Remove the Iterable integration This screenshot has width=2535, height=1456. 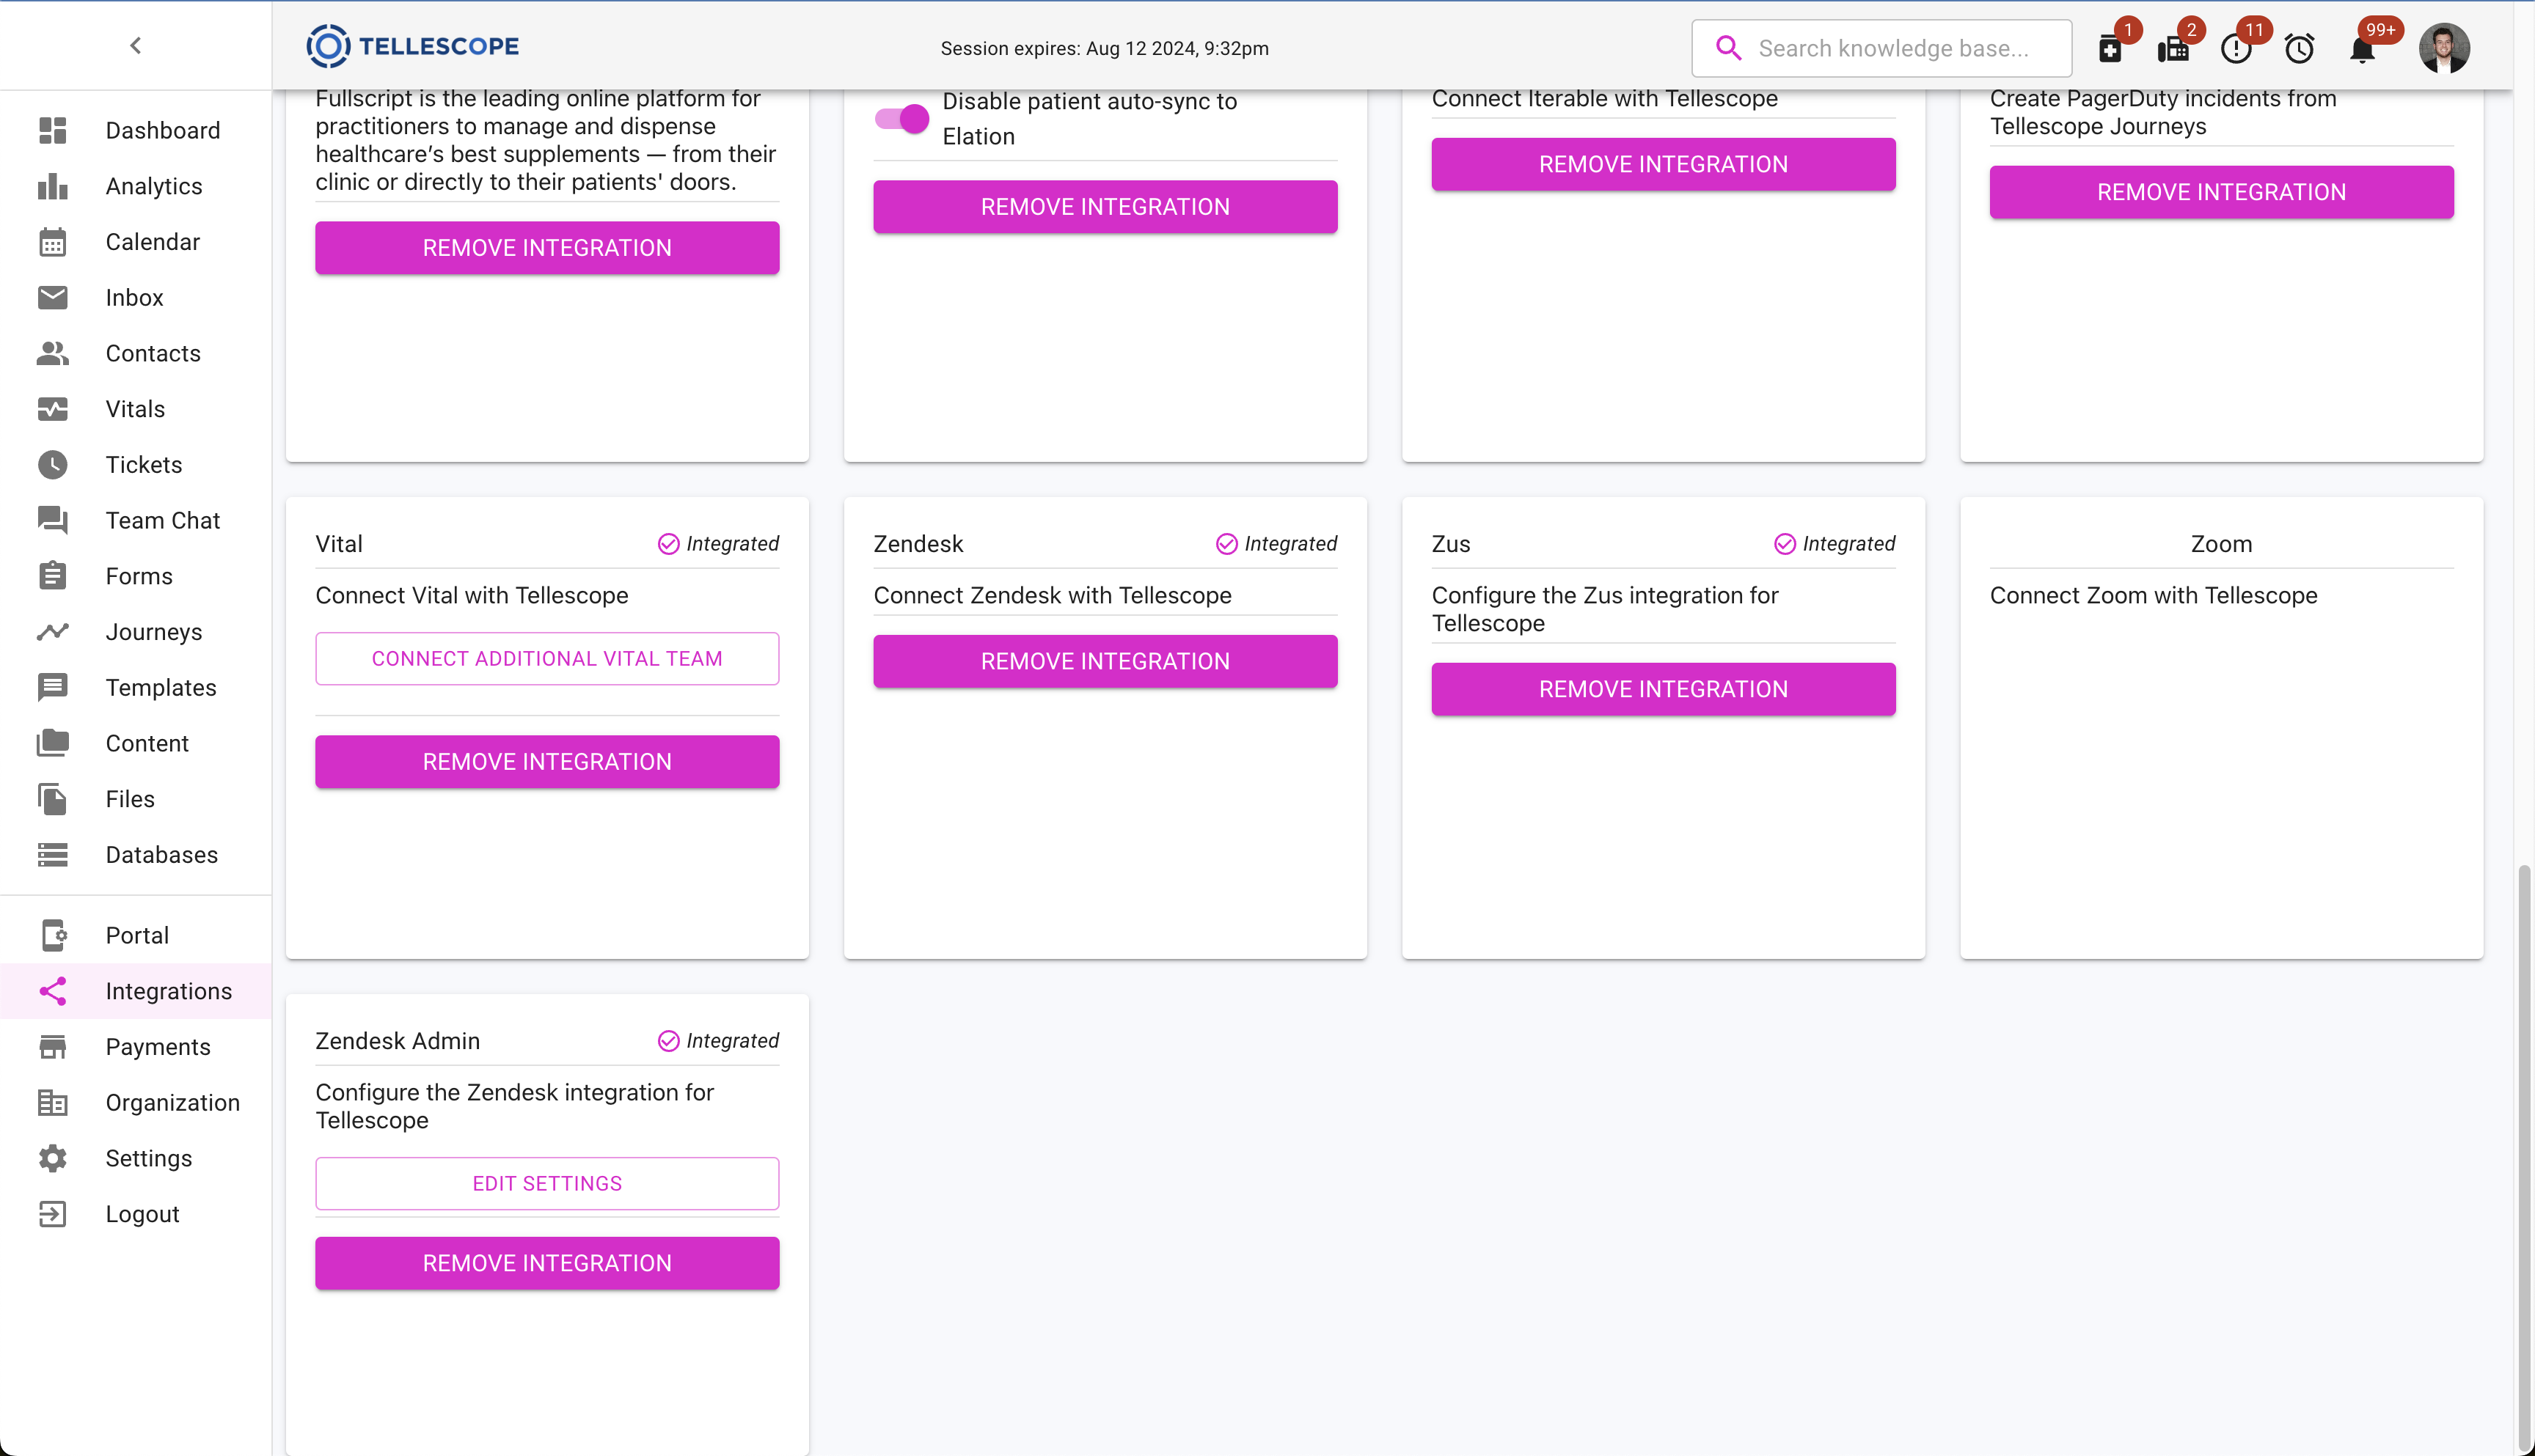coord(1664,164)
